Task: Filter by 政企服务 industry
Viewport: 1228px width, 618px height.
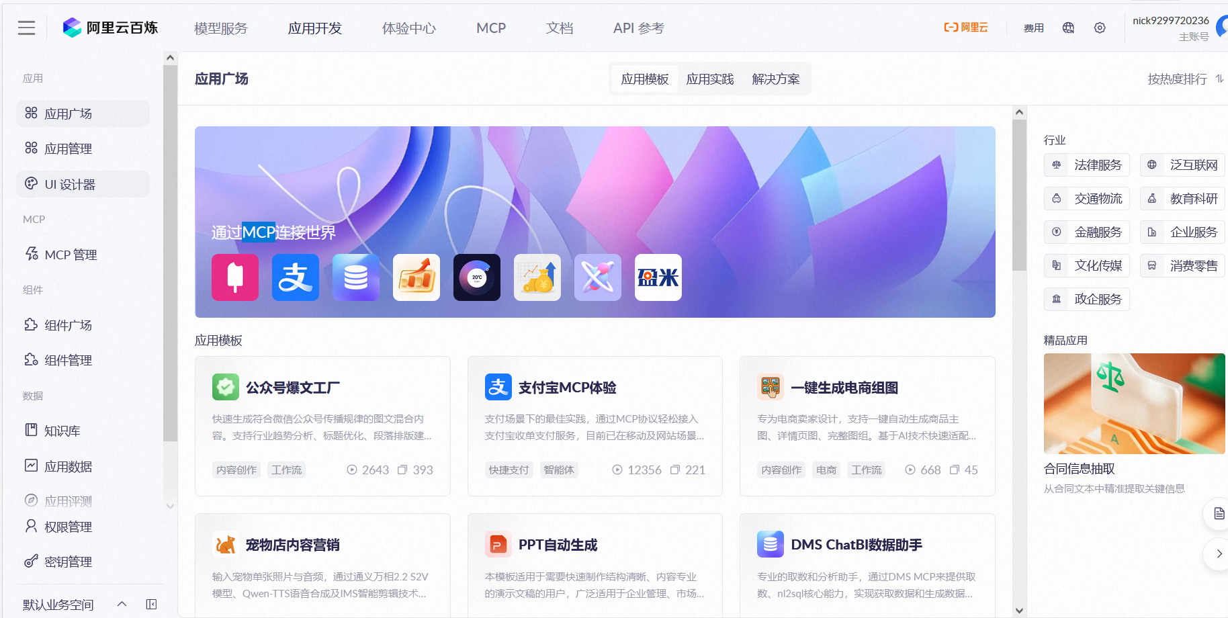Action: point(1087,299)
